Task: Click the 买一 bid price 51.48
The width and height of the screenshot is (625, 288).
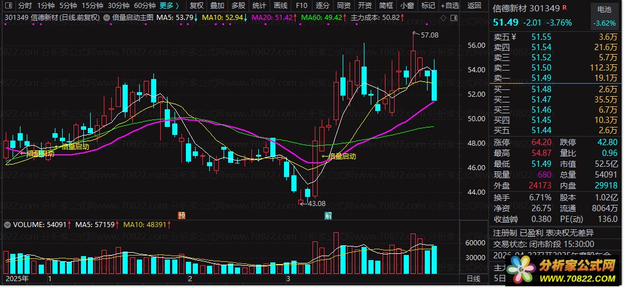Action: (541, 89)
